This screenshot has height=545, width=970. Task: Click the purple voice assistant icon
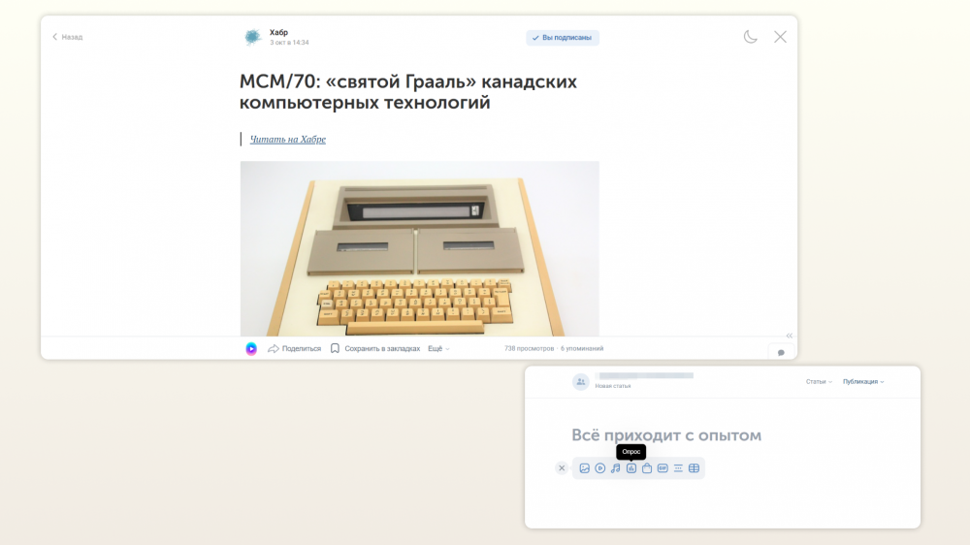click(x=251, y=349)
